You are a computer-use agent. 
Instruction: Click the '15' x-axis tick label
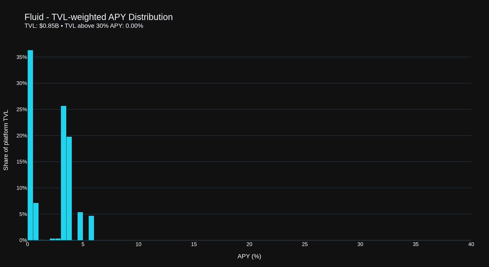tap(194, 245)
